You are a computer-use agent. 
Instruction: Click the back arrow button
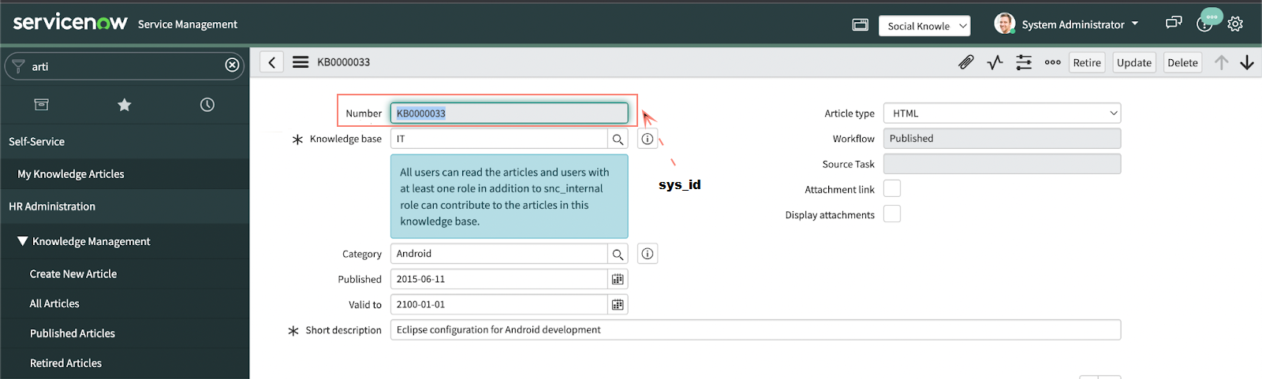point(271,62)
